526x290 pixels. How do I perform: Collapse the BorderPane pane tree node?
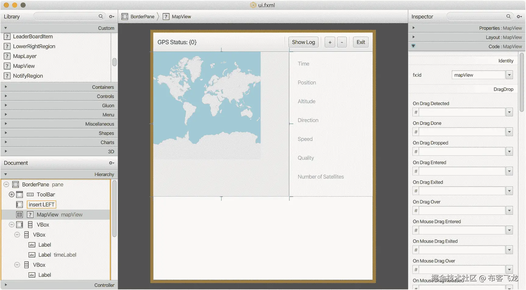pos(6,184)
